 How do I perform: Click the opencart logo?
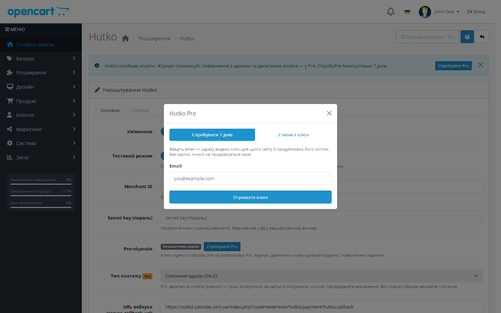click(38, 12)
